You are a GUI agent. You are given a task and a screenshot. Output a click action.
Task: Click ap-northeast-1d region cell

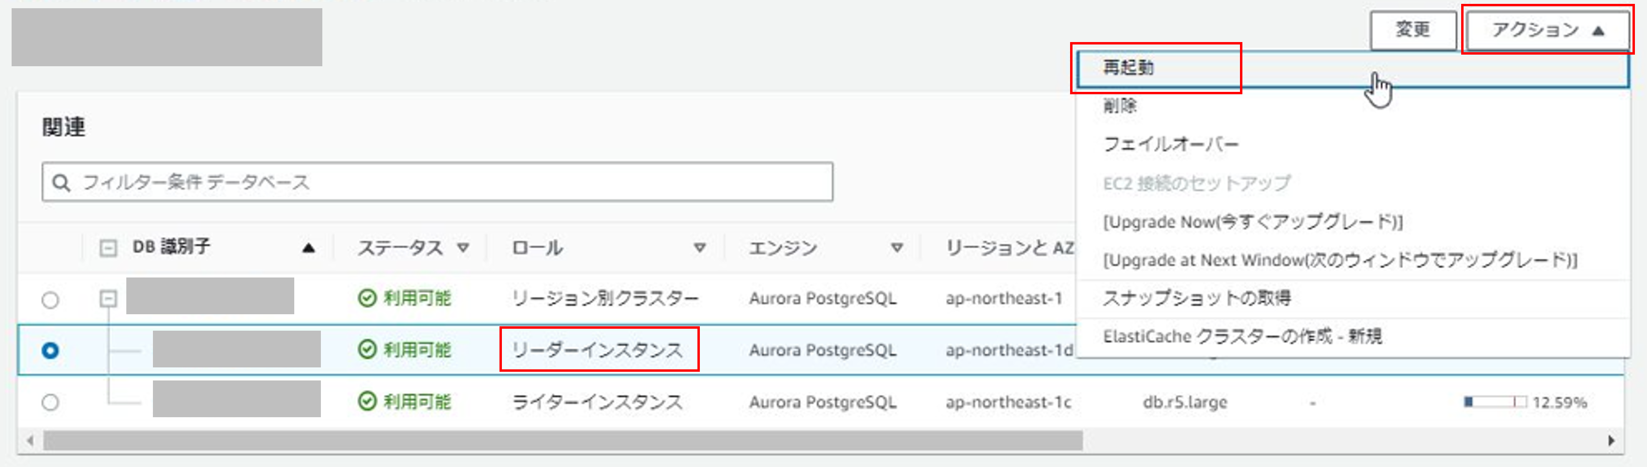(1009, 350)
